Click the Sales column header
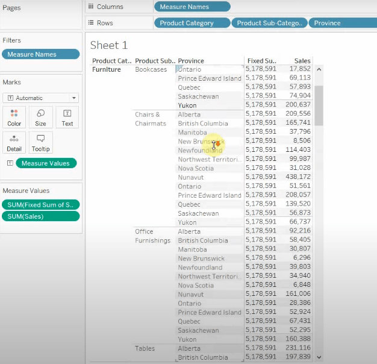 pyautogui.click(x=302, y=61)
